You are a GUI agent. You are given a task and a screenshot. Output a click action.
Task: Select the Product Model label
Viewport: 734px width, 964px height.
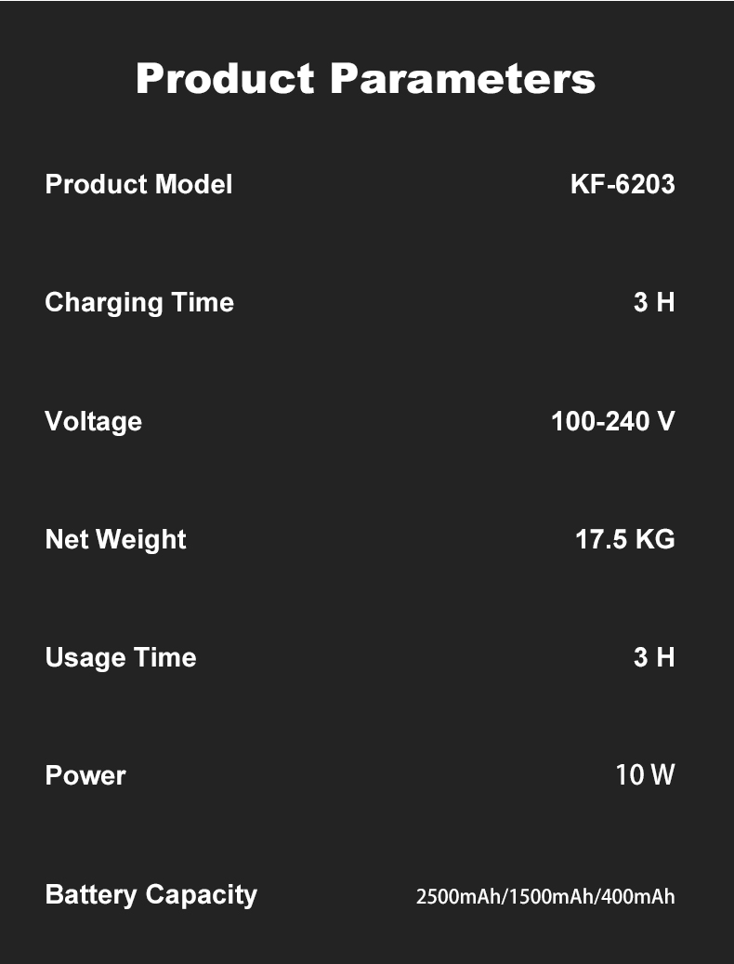pyautogui.click(x=138, y=184)
